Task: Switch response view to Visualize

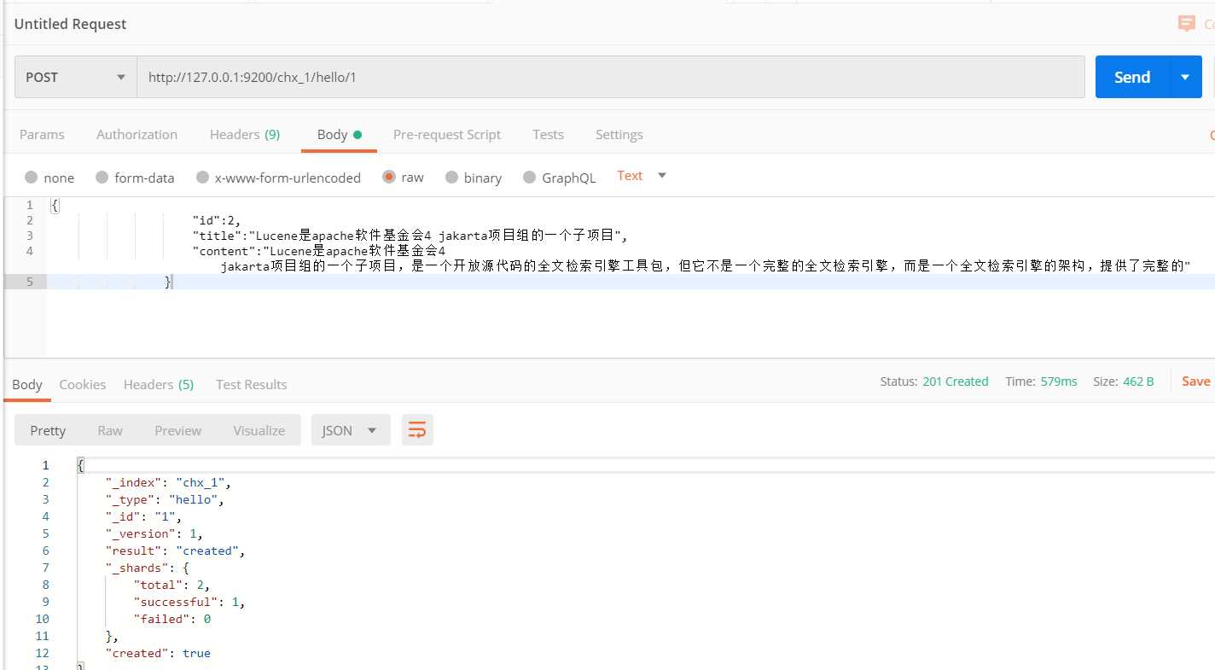Action: pyautogui.click(x=259, y=430)
